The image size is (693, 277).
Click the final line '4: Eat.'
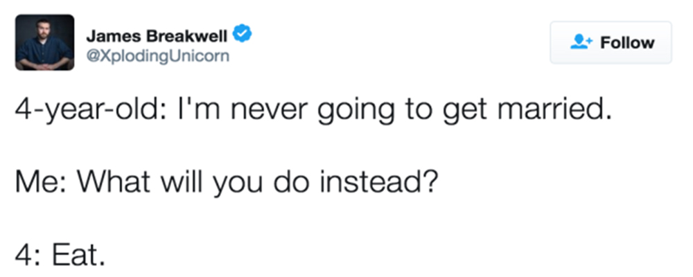(x=60, y=253)
